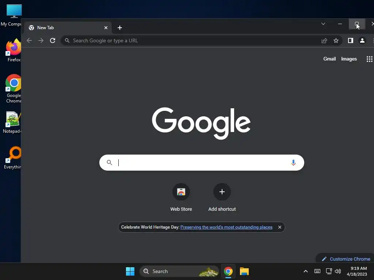The height and width of the screenshot is (280, 374).
Task: Click the share this page icon
Action: point(324,41)
